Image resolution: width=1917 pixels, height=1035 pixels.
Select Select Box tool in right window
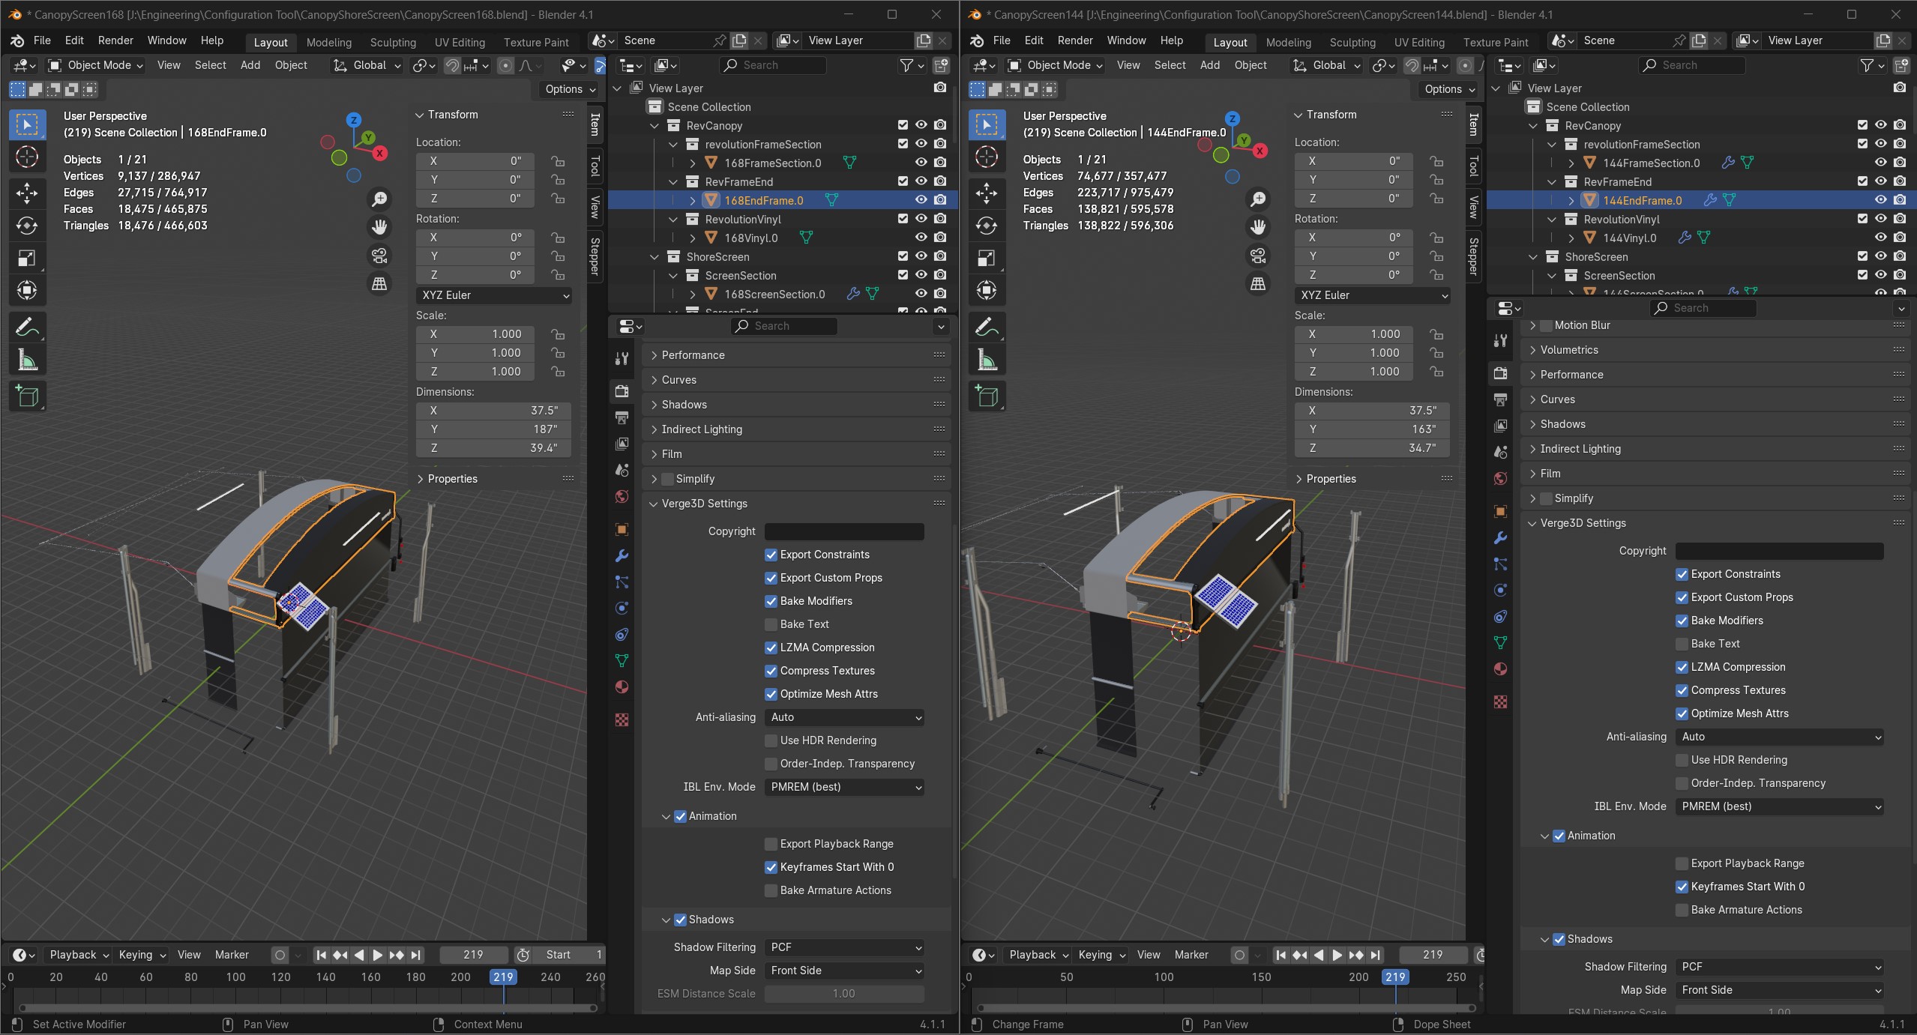click(x=987, y=124)
